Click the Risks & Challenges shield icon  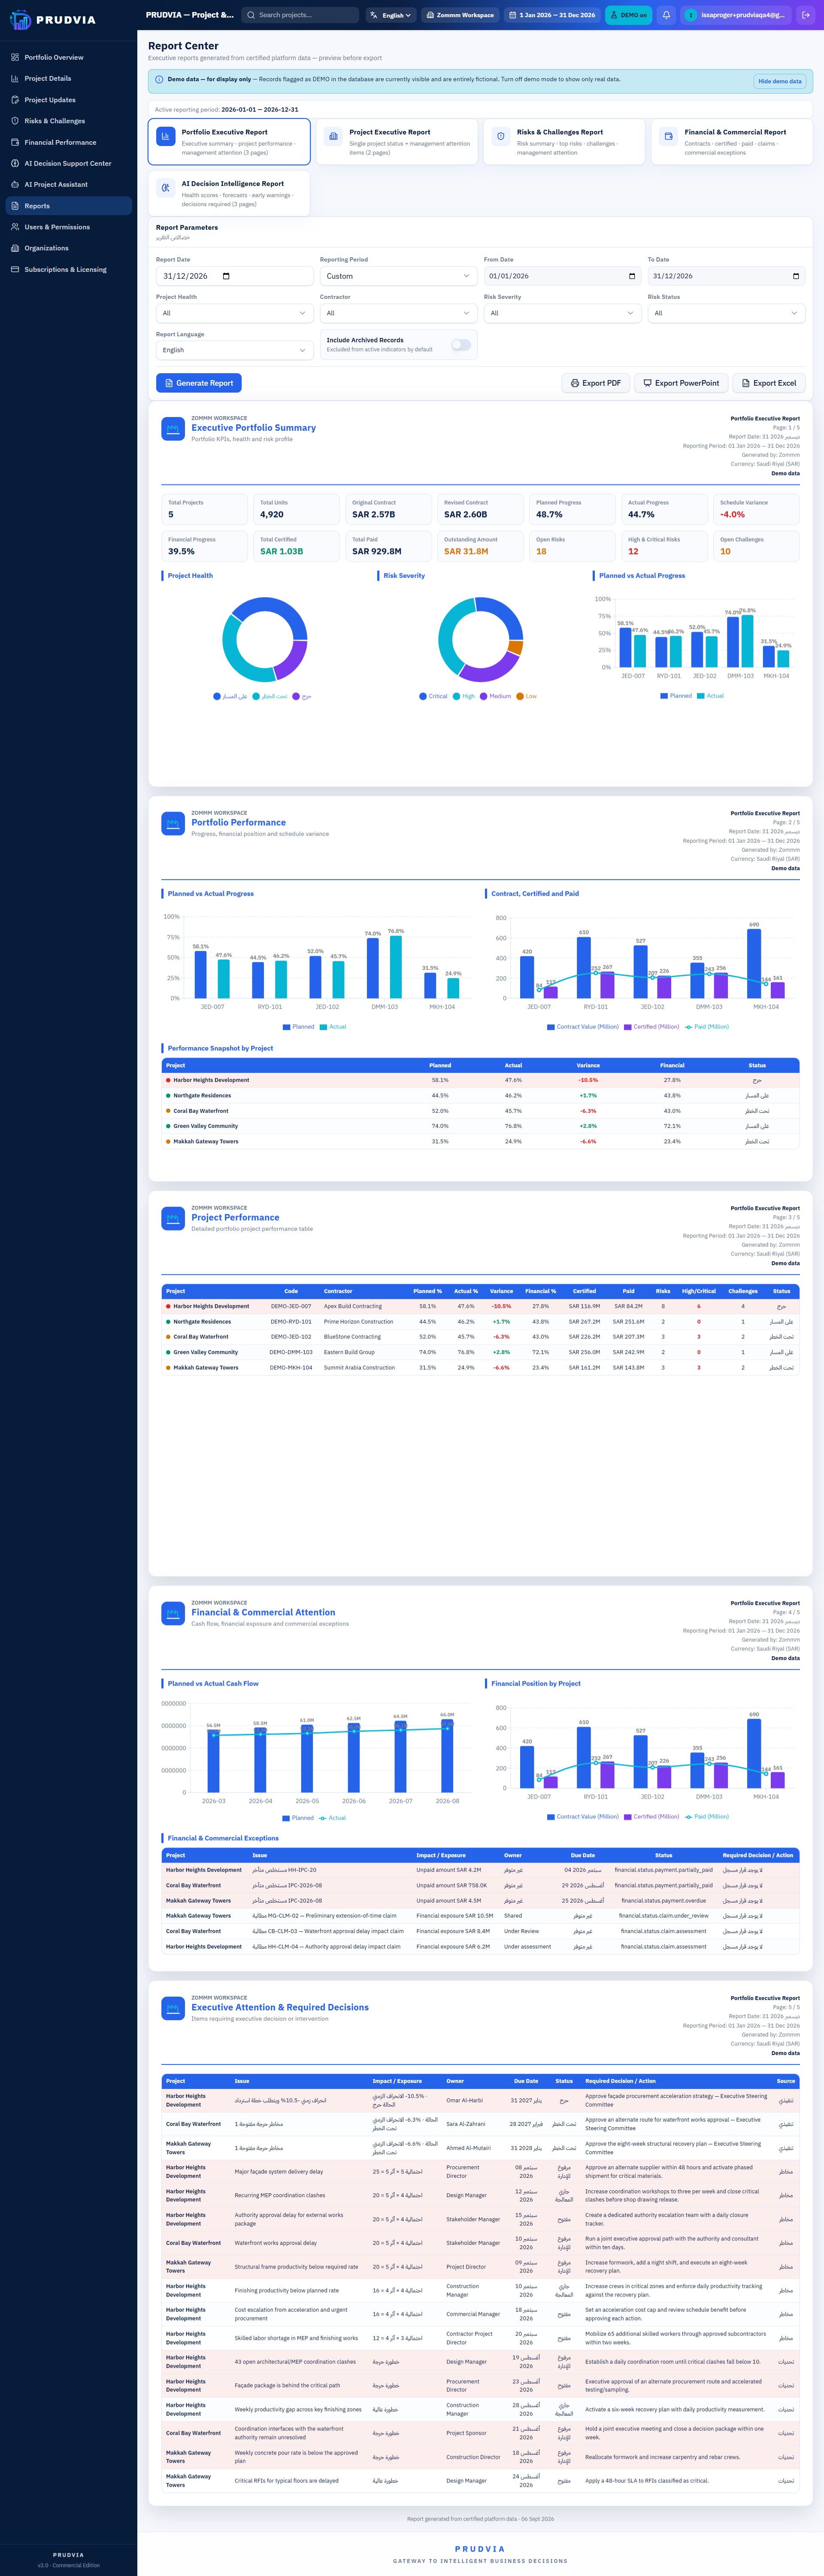[15, 121]
